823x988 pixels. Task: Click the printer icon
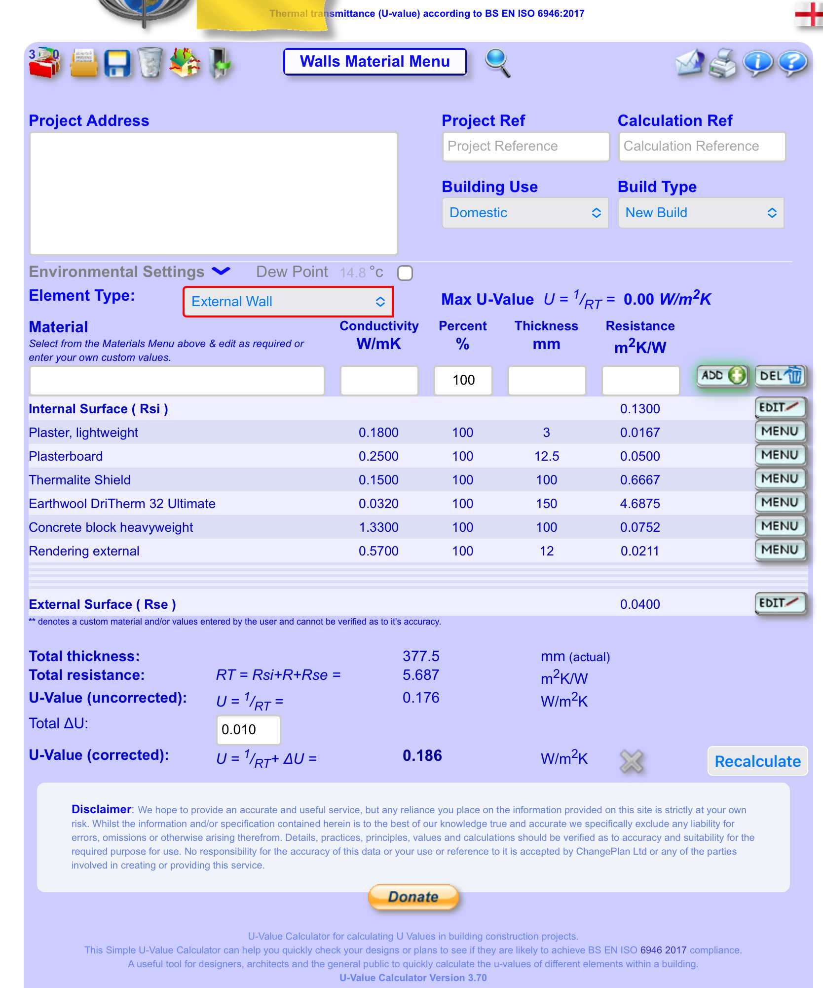click(x=722, y=64)
